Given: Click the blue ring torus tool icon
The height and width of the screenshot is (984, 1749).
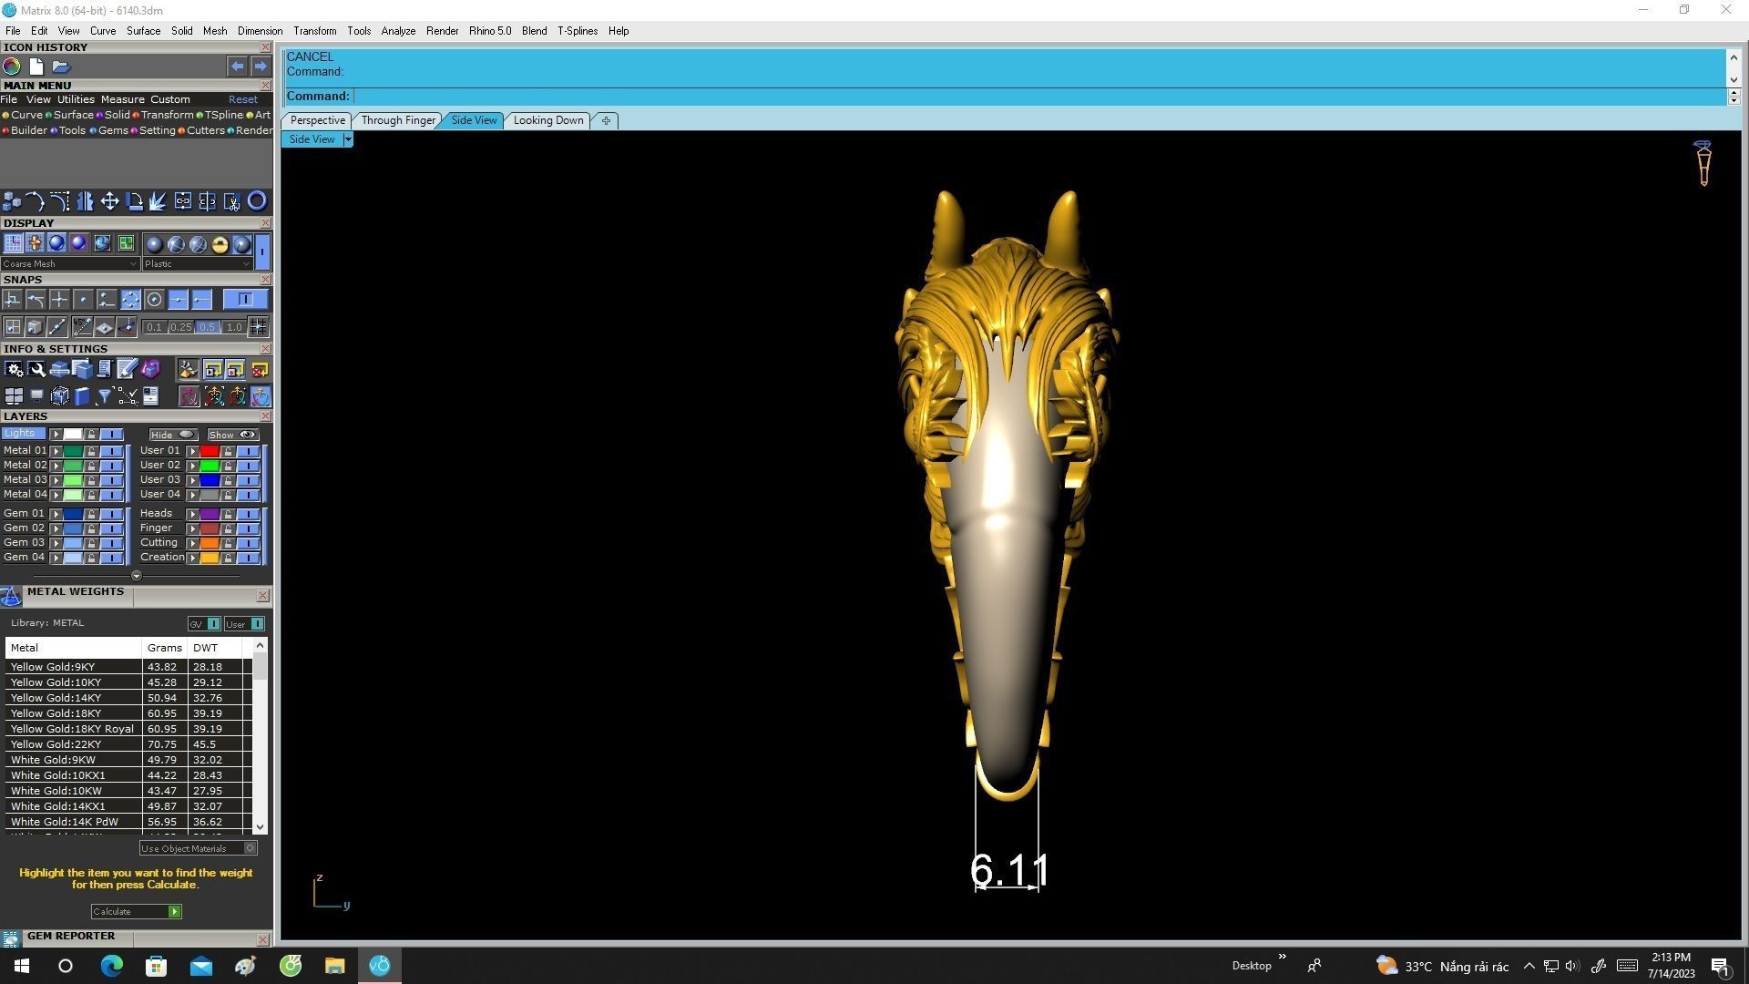Looking at the screenshot, I should (257, 201).
